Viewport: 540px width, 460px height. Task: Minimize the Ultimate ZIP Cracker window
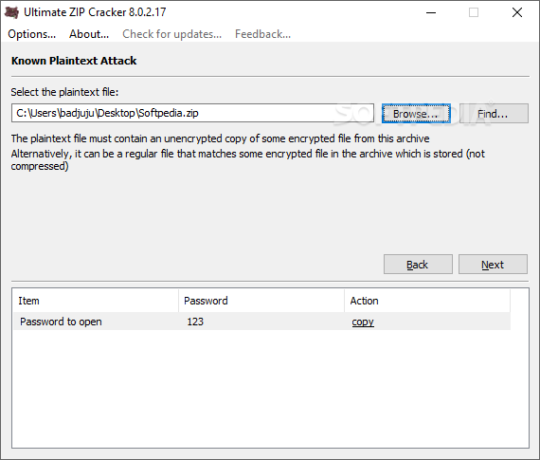pos(431,12)
